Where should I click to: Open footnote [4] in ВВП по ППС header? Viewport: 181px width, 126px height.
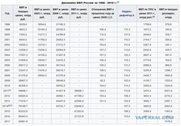click(x=153, y=17)
